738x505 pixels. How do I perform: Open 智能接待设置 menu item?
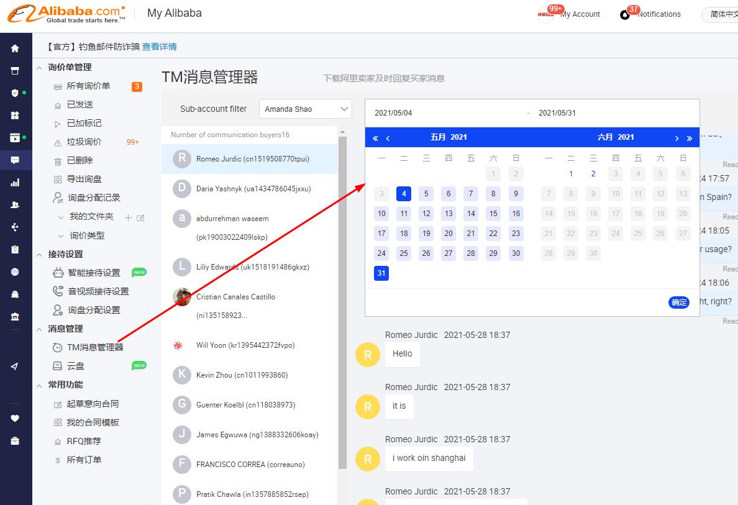tap(94, 273)
